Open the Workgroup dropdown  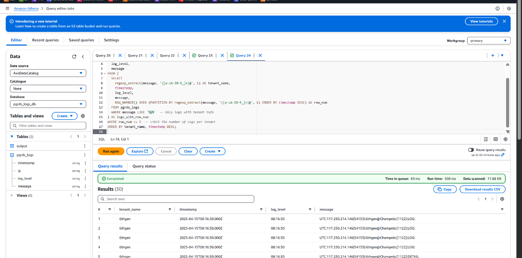point(489,41)
